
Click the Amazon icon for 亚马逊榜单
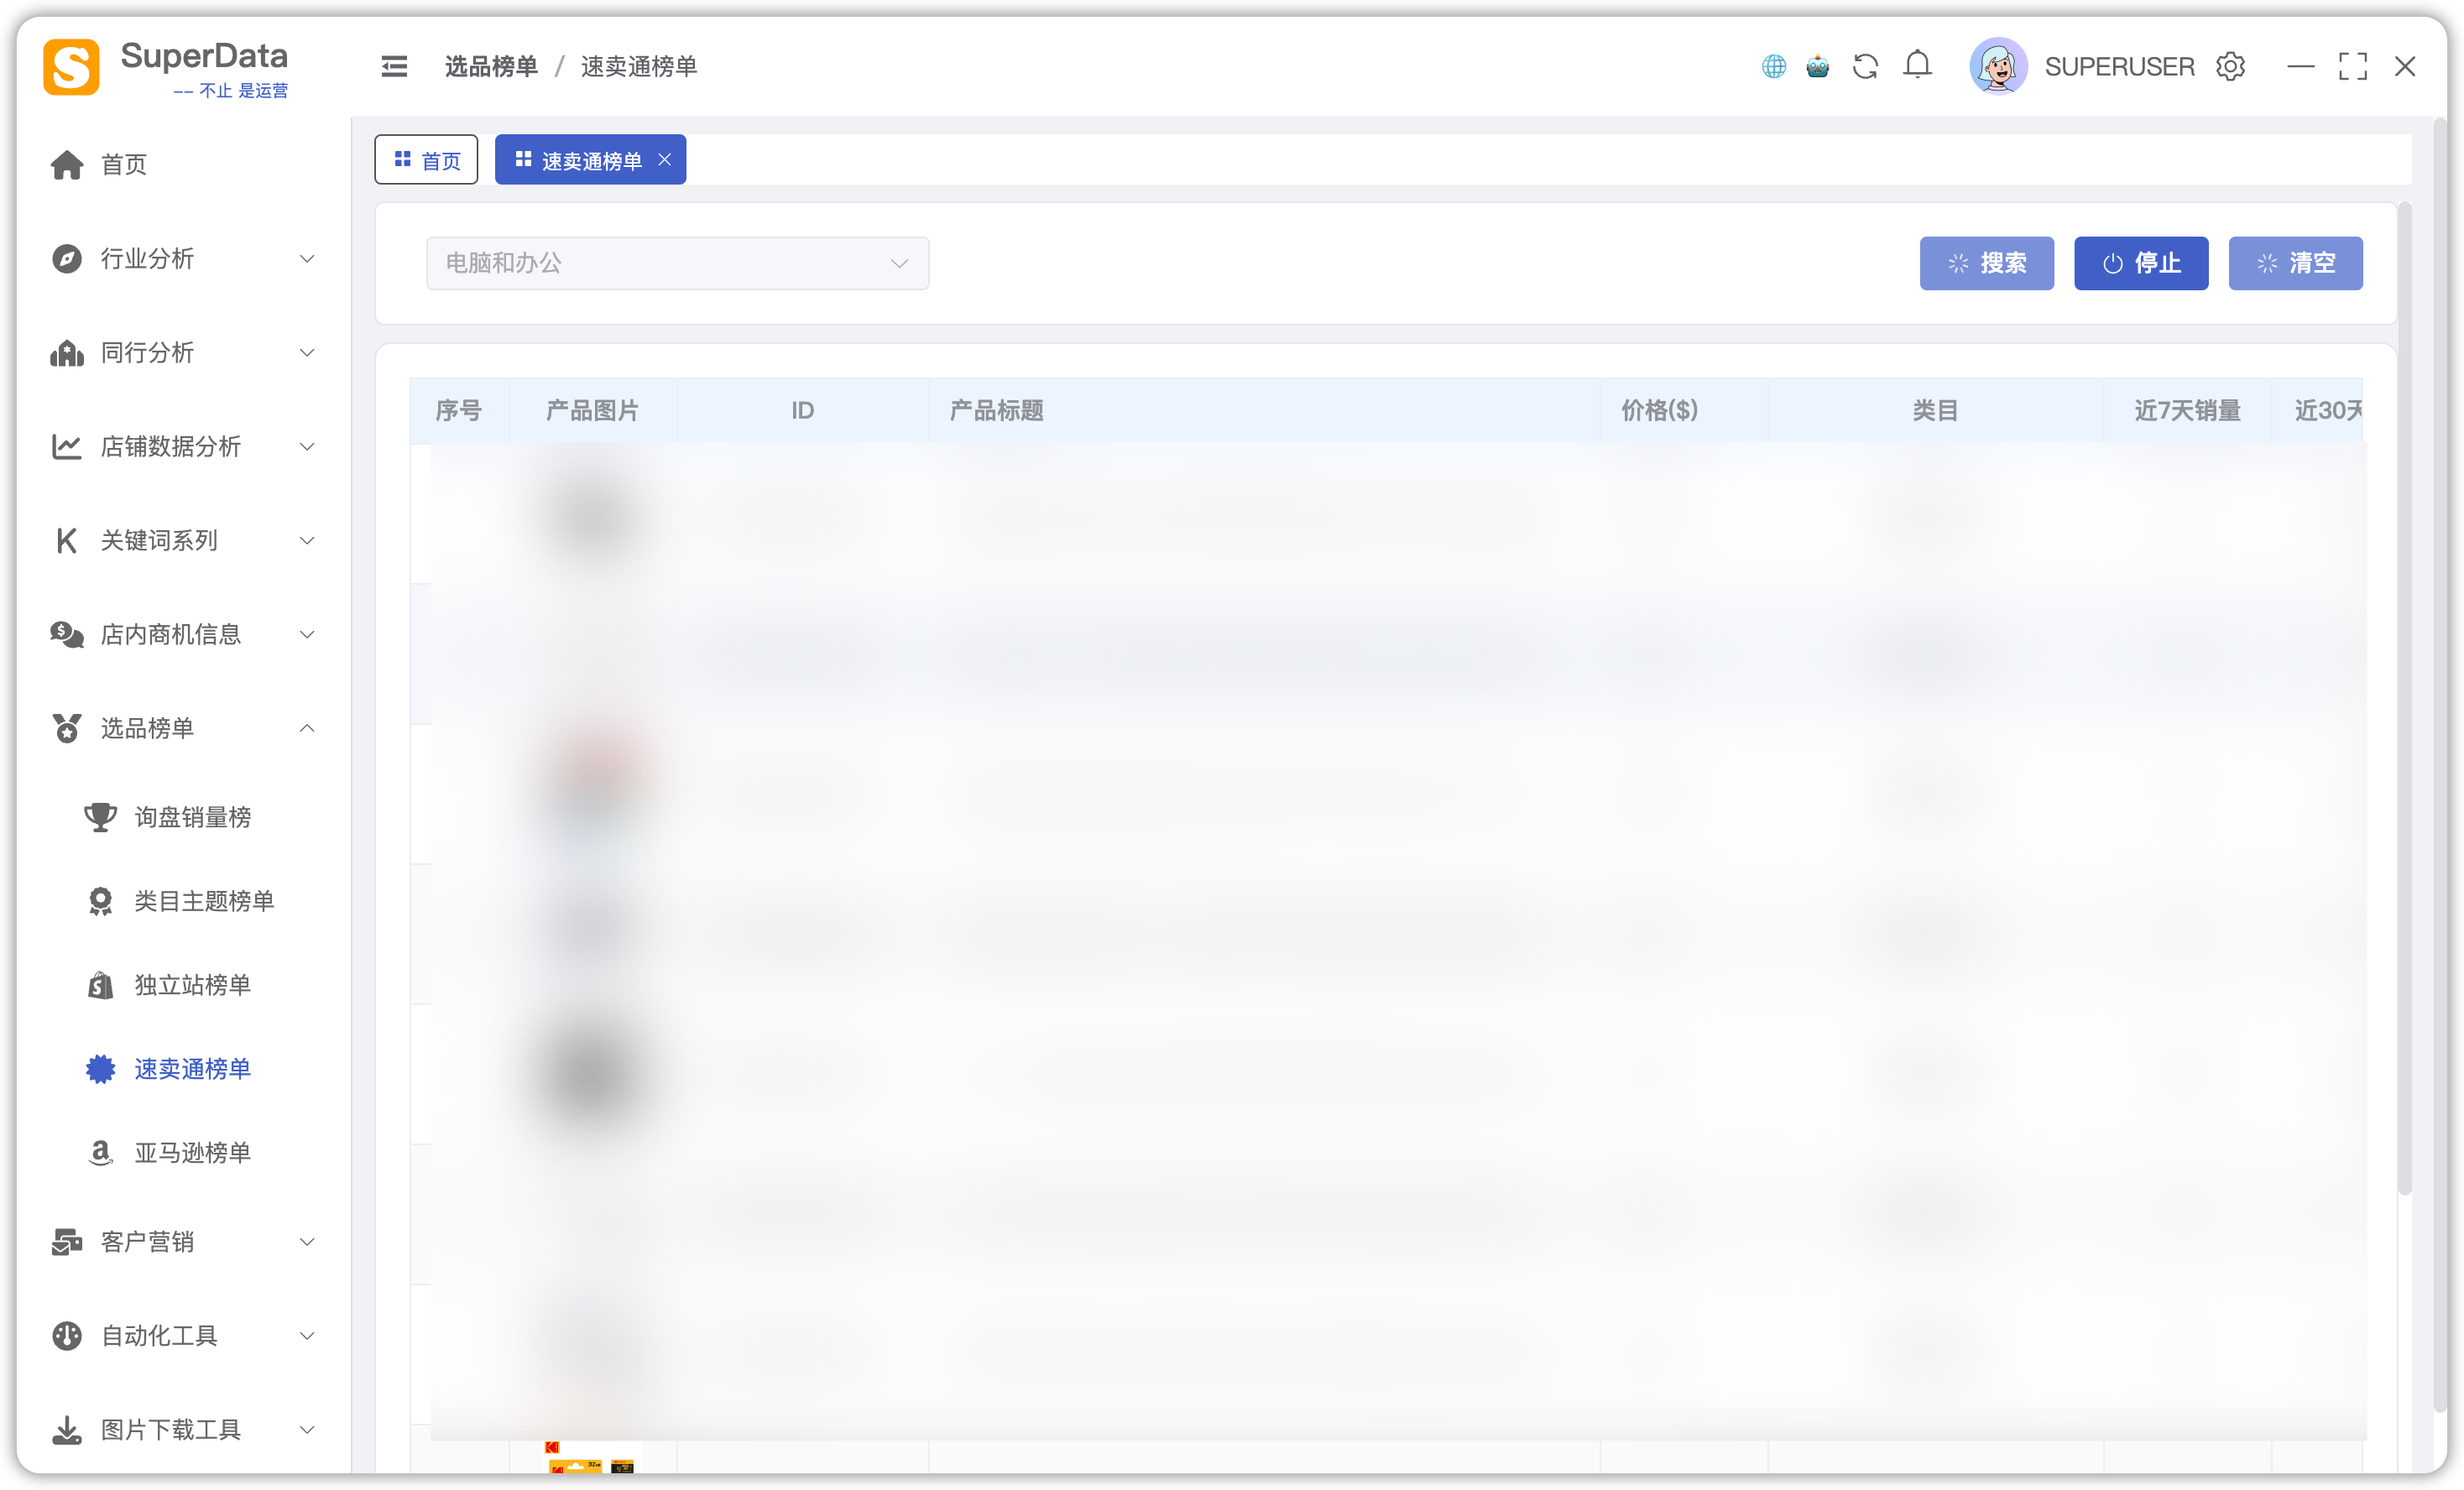[100, 1153]
